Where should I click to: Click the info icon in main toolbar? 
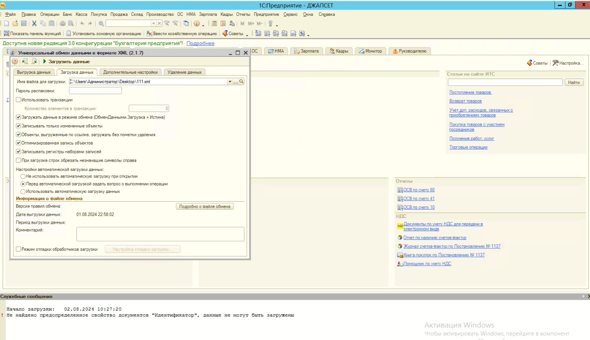pyautogui.click(x=196, y=23)
